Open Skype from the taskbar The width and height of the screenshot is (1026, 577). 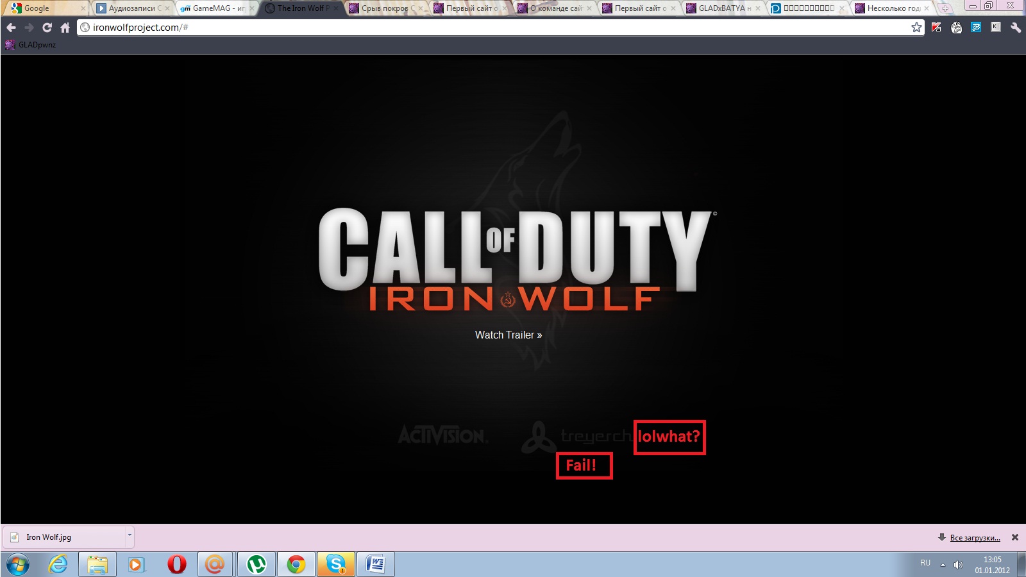[335, 564]
